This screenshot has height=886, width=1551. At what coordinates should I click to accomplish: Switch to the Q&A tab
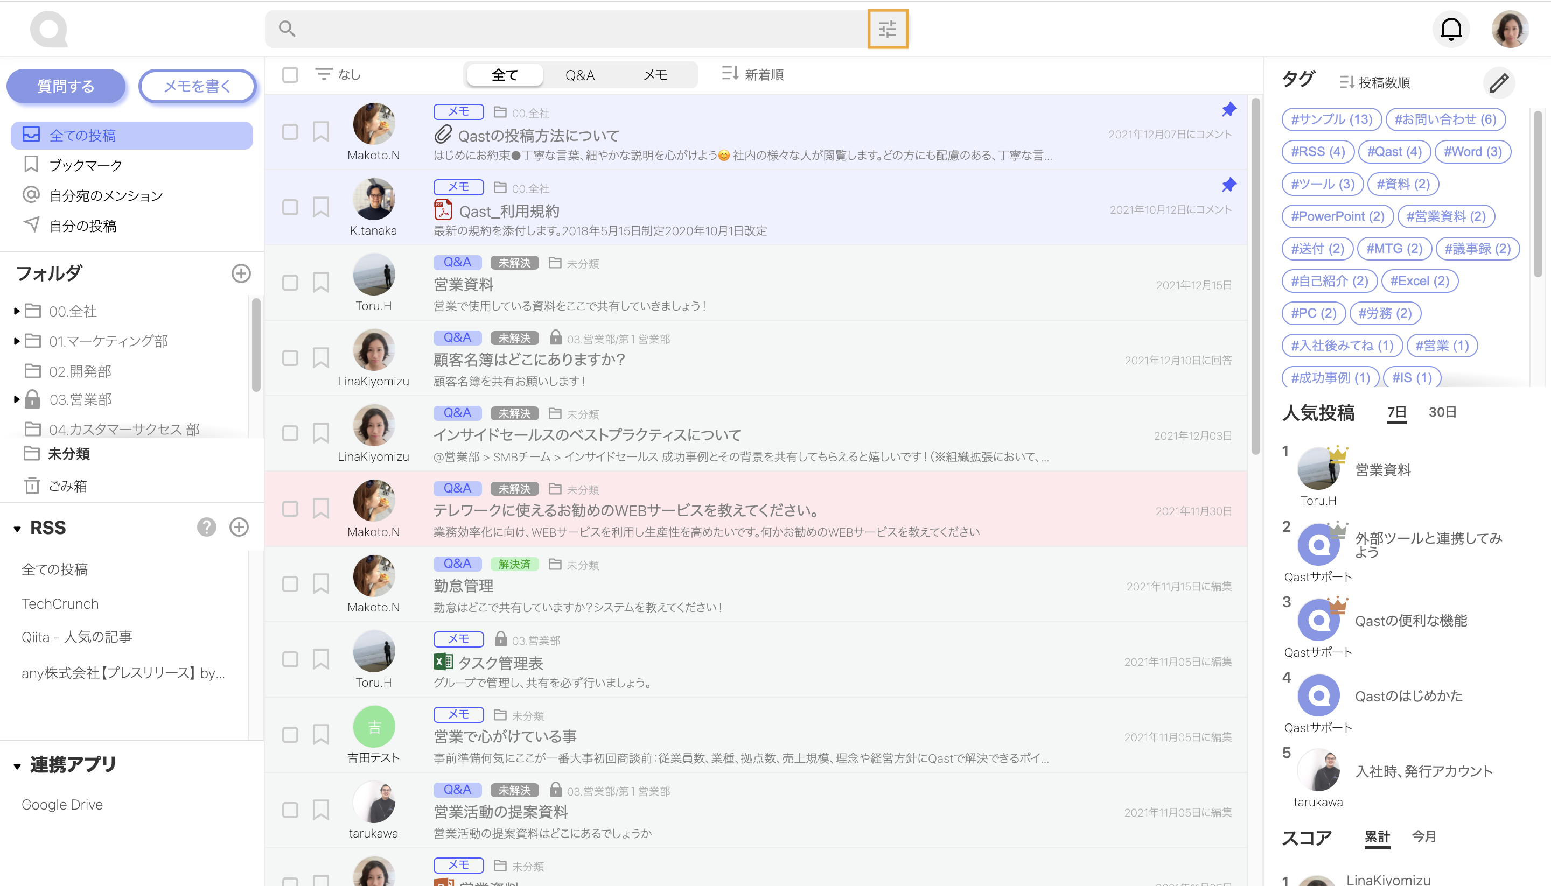[x=580, y=75]
